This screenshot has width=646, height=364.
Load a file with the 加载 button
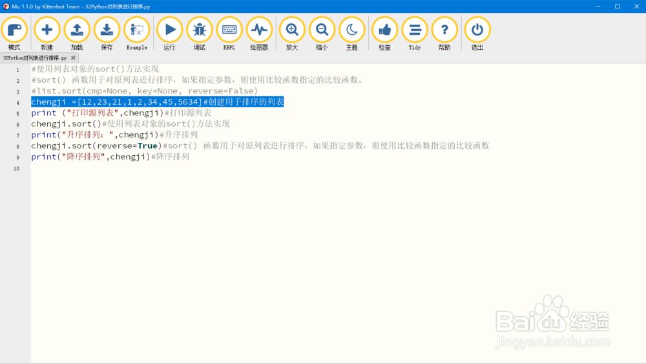(77, 34)
